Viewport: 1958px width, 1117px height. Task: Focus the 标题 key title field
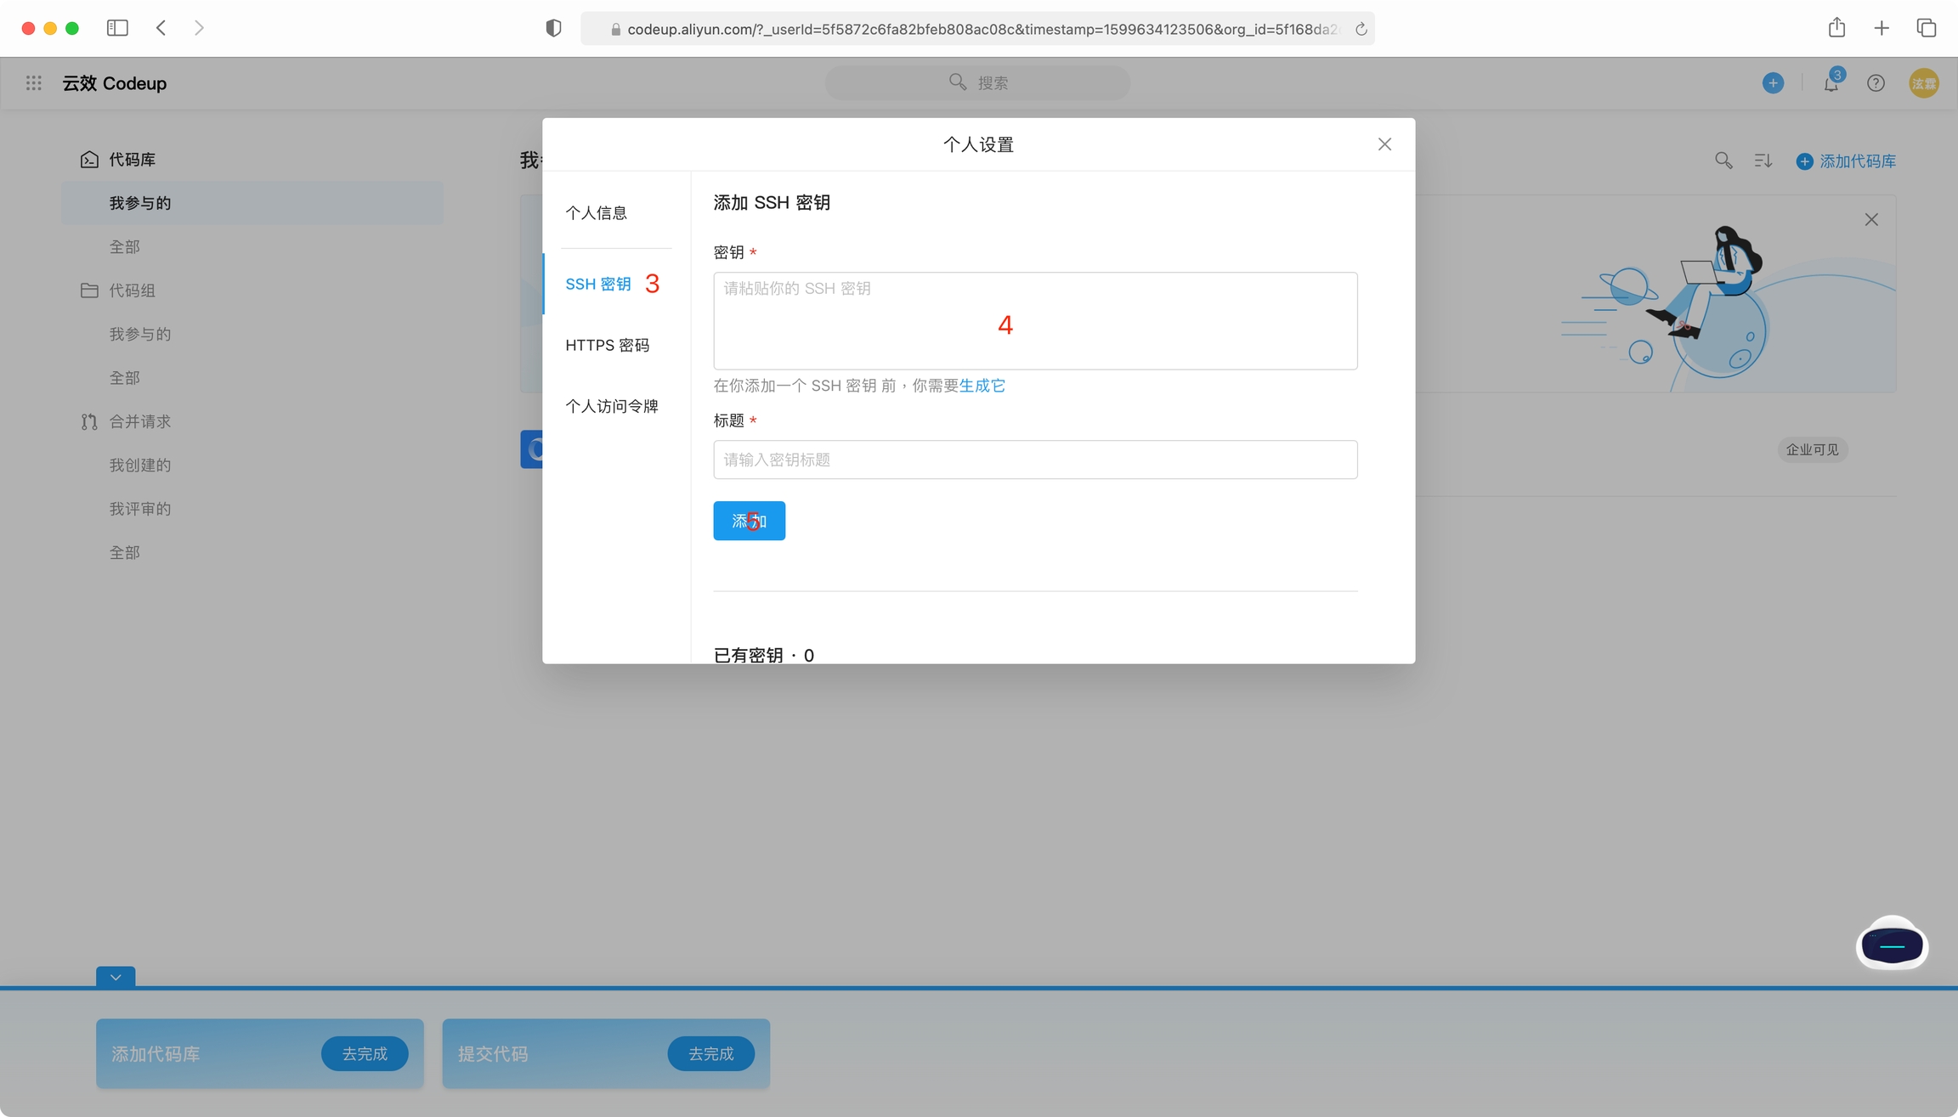(1034, 460)
